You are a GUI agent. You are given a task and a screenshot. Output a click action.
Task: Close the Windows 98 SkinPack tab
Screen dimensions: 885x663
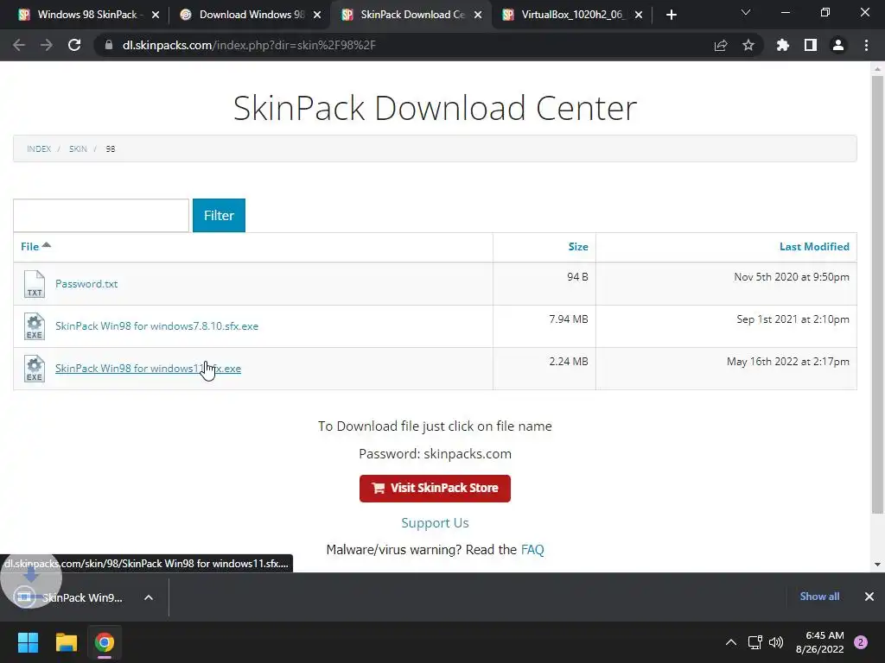click(x=156, y=15)
